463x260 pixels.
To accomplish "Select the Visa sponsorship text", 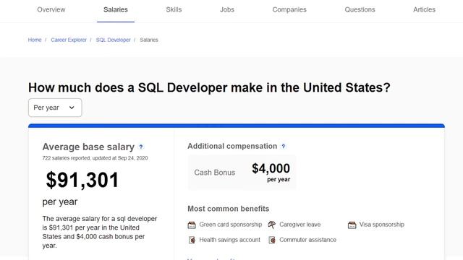I will (x=381, y=225).
